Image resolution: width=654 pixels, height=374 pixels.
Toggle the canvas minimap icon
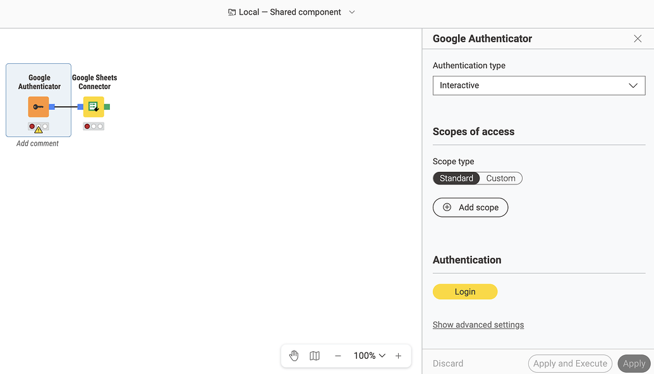(315, 356)
